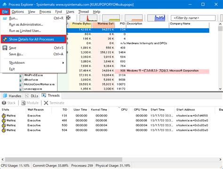Image resolution: width=223 pixels, height=169 pixels.
Task: Click the Save floppy disk menu entry
Action: click(33, 48)
